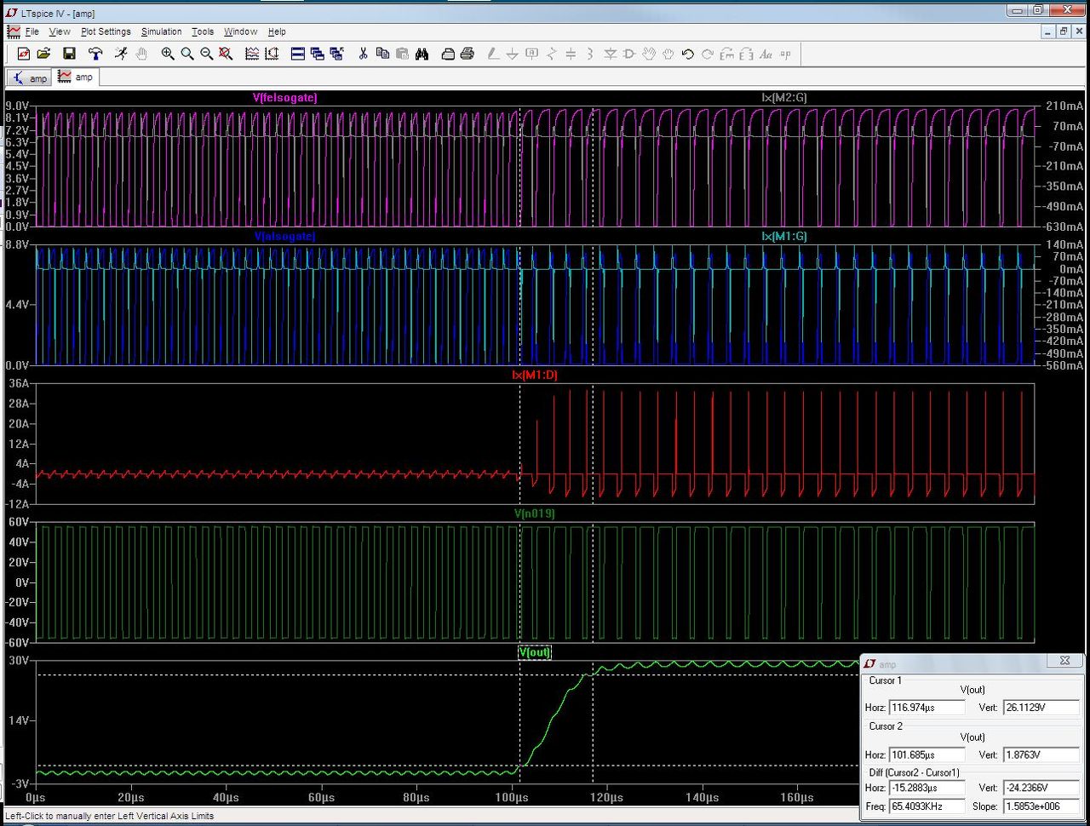The width and height of the screenshot is (1090, 826).
Task: Click the Run simulation icon
Action: click(x=121, y=54)
